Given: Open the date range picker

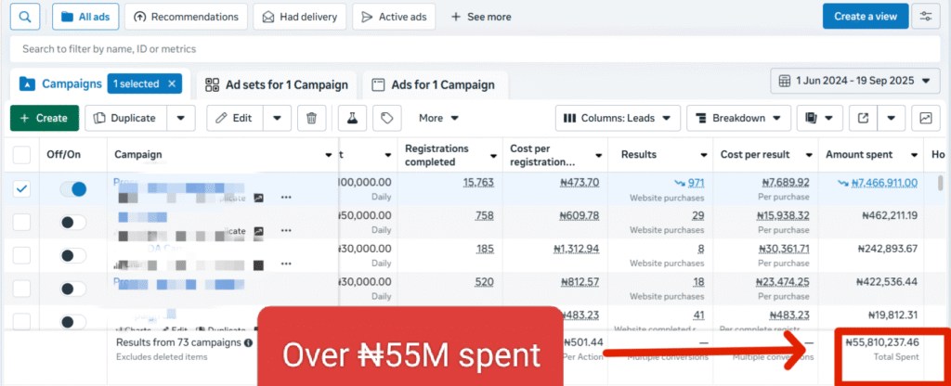Looking at the screenshot, I should (x=854, y=81).
